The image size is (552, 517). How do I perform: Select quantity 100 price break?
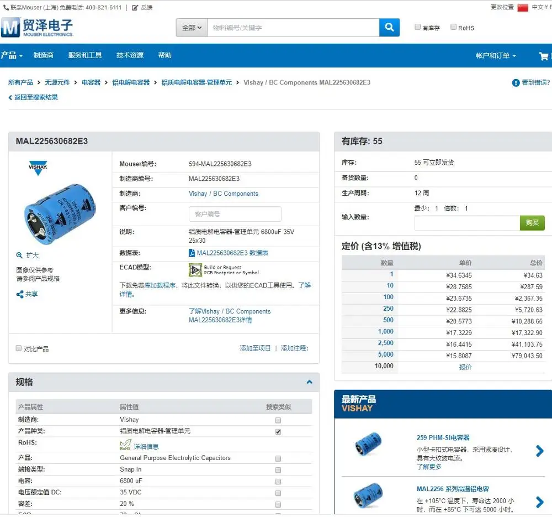388,297
